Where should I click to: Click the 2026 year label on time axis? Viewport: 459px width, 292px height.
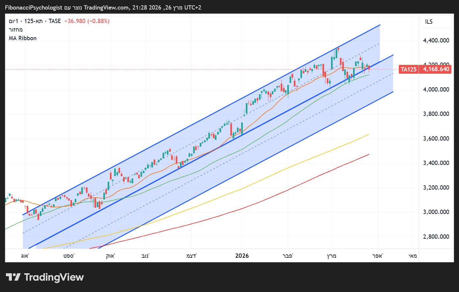[242, 256]
